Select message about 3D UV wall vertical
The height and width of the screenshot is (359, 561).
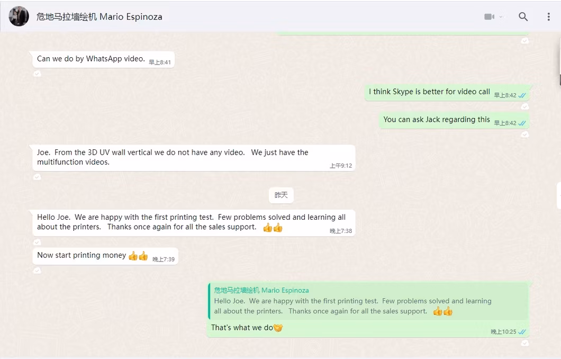194,158
